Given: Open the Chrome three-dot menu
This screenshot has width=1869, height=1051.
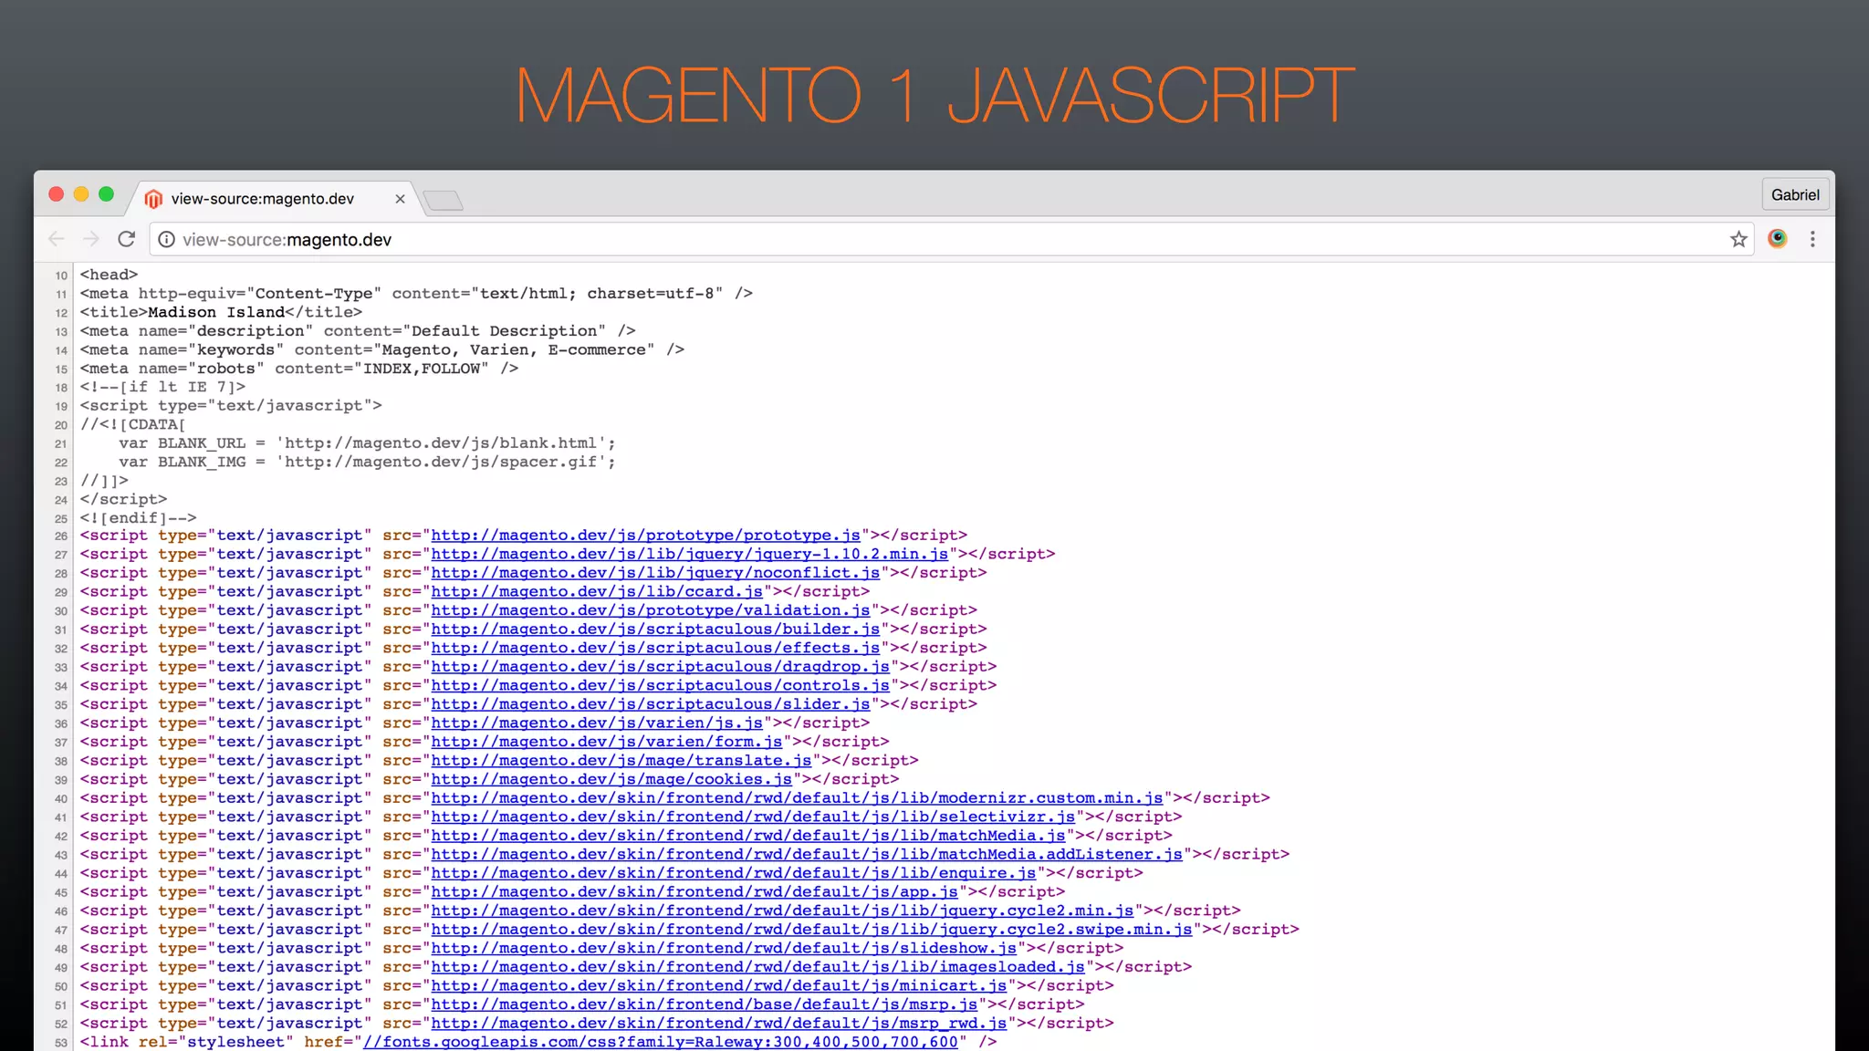Looking at the screenshot, I should pos(1812,239).
